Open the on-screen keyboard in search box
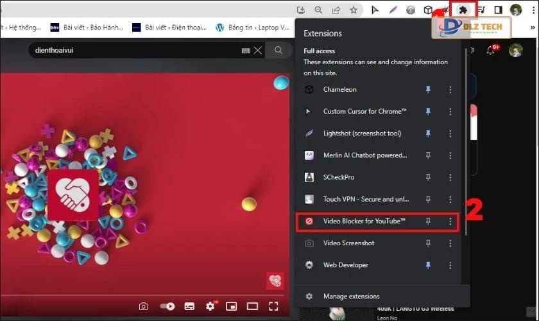Viewport: 539px width, 321px height. pyautogui.click(x=245, y=51)
